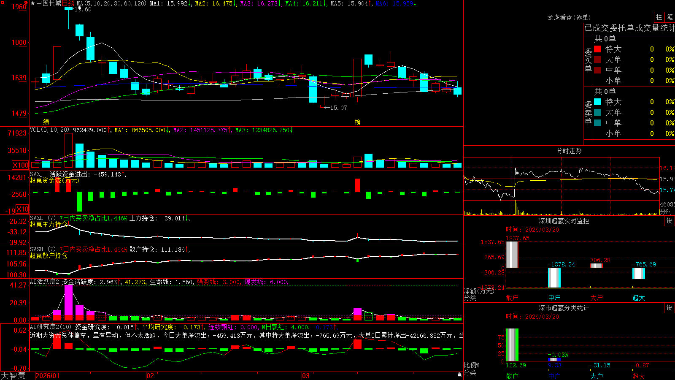Click the tall magenta activity bar near 41.27

pos(68,302)
